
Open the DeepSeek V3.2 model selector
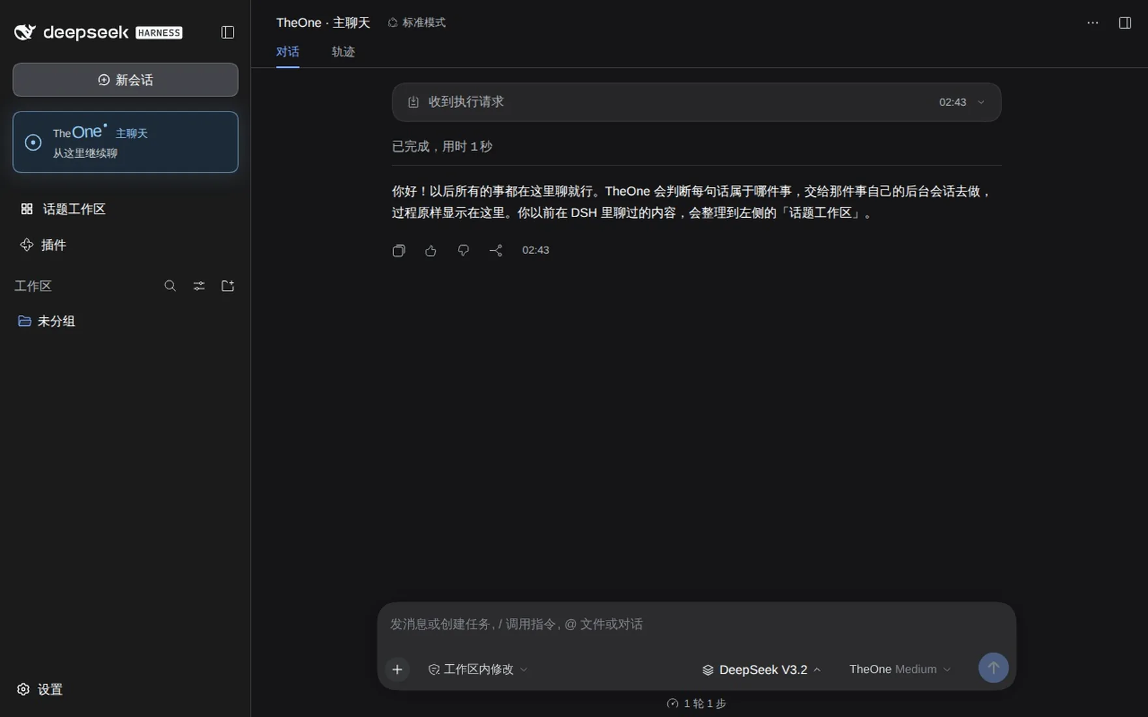[x=761, y=669]
